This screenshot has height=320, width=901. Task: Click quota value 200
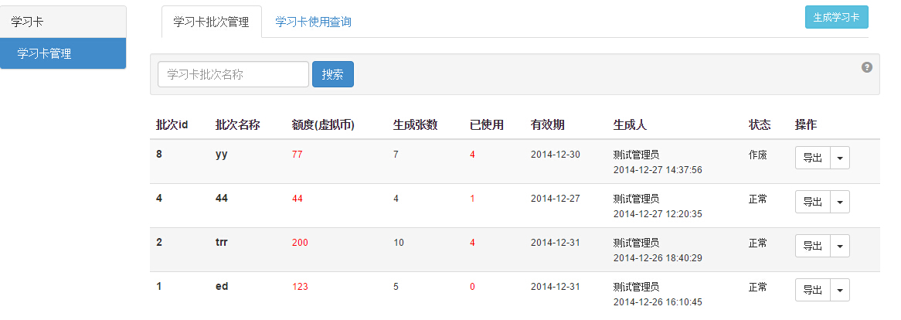(300, 243)
